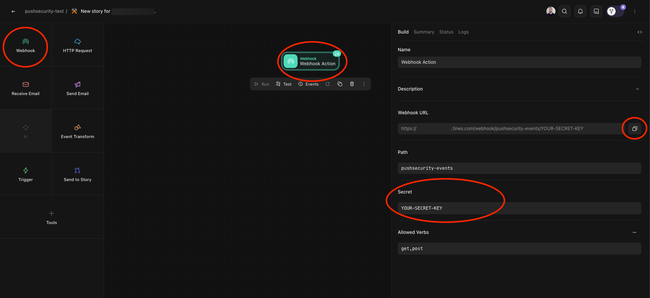Select the Receive Email action tile

pyautogui.click(x=26, y=88)
